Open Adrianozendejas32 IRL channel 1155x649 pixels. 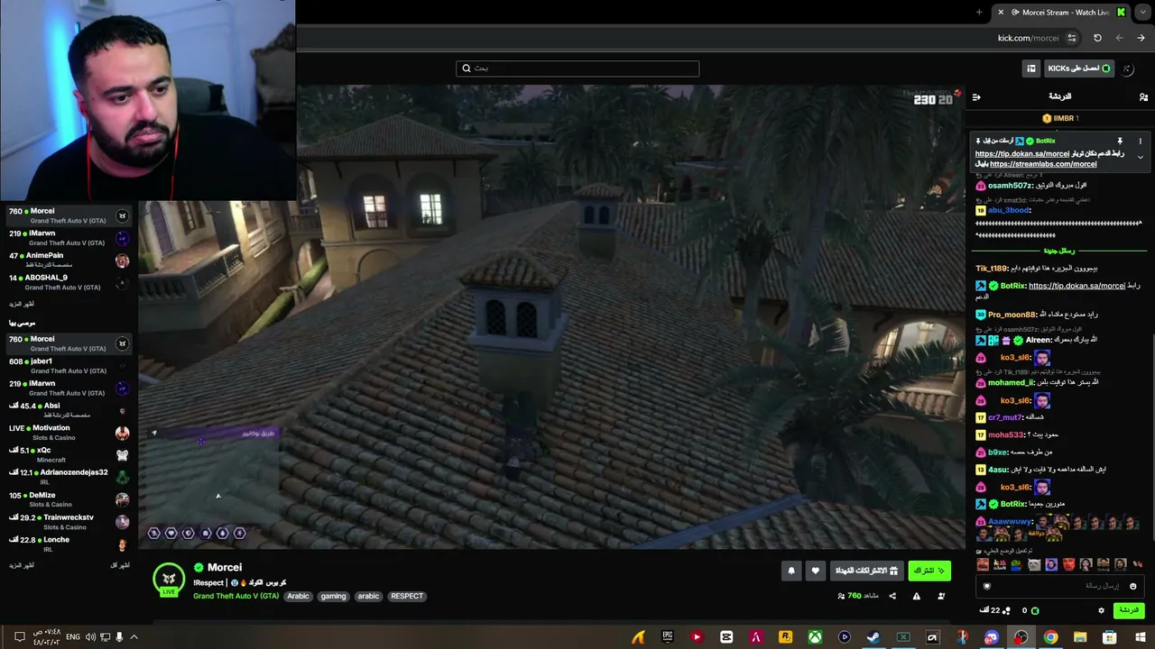point(69,477)
